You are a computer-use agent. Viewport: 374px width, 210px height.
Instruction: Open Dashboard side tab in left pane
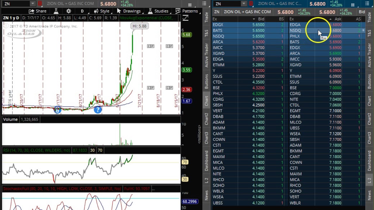[207, 161]
